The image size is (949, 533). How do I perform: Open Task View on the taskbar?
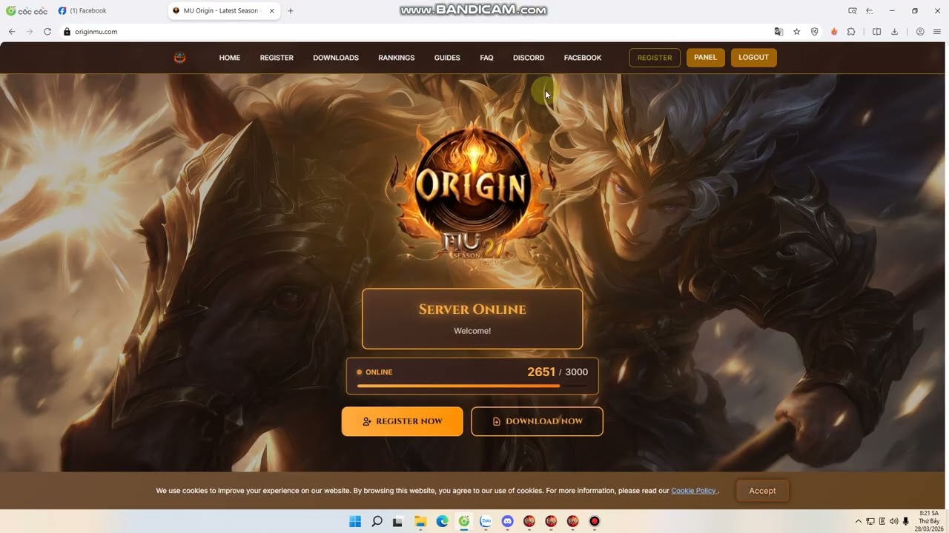[x=398, y=521]
